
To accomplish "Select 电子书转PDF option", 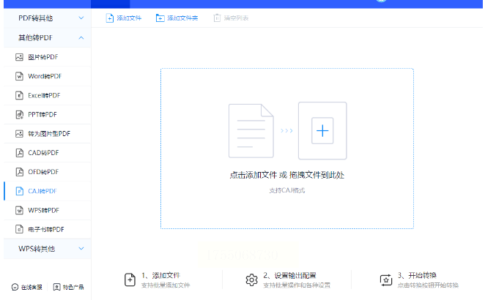I will pos(47,229).
